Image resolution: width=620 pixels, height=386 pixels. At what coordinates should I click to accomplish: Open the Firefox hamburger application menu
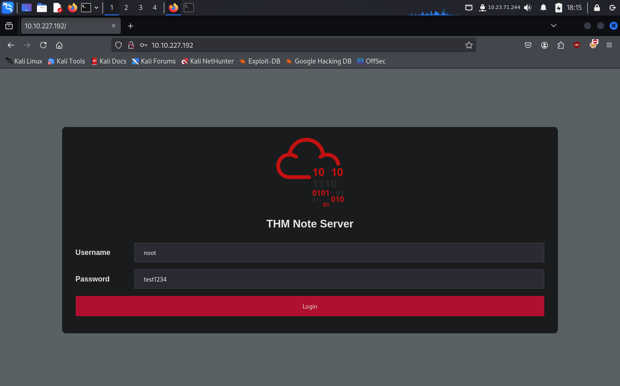(x=609, y=45)
